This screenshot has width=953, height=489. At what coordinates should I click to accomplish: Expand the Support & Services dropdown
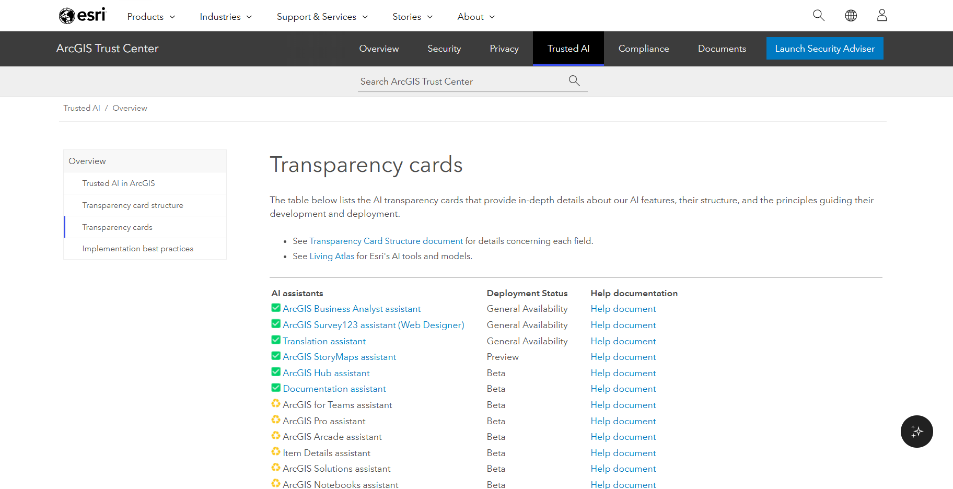click(x=322, y=17)
